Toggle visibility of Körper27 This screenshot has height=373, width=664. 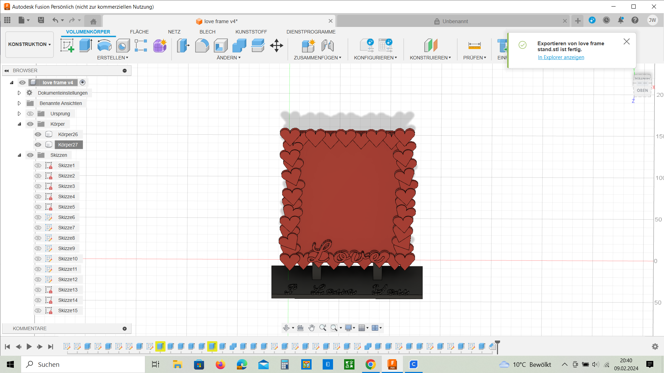tap(38, 145)
